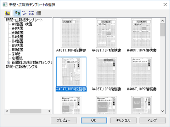
Task: Click tree panel scroll left arrow
Action: point(7,111)
